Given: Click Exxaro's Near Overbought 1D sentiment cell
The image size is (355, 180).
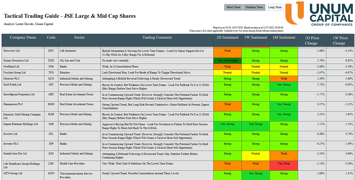Looking at the screenshot, I should tap(227, 61).
